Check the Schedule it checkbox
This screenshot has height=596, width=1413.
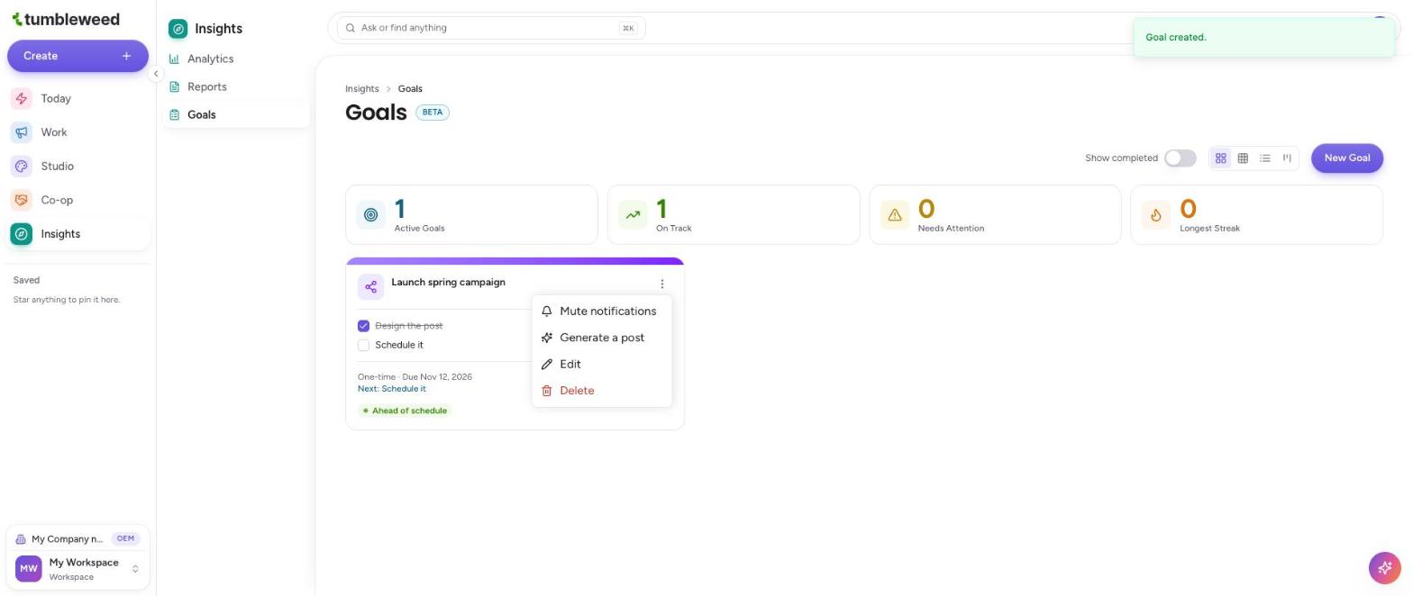[363, 346]
